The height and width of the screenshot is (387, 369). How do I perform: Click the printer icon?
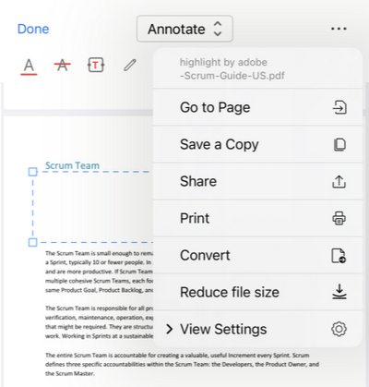pyautogui.click(x=339, y=218)
